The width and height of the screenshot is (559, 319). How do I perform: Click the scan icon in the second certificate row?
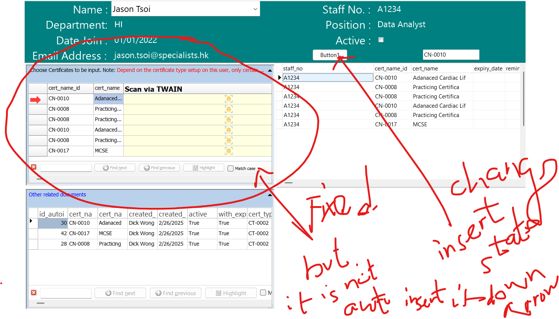pos(229,109)
